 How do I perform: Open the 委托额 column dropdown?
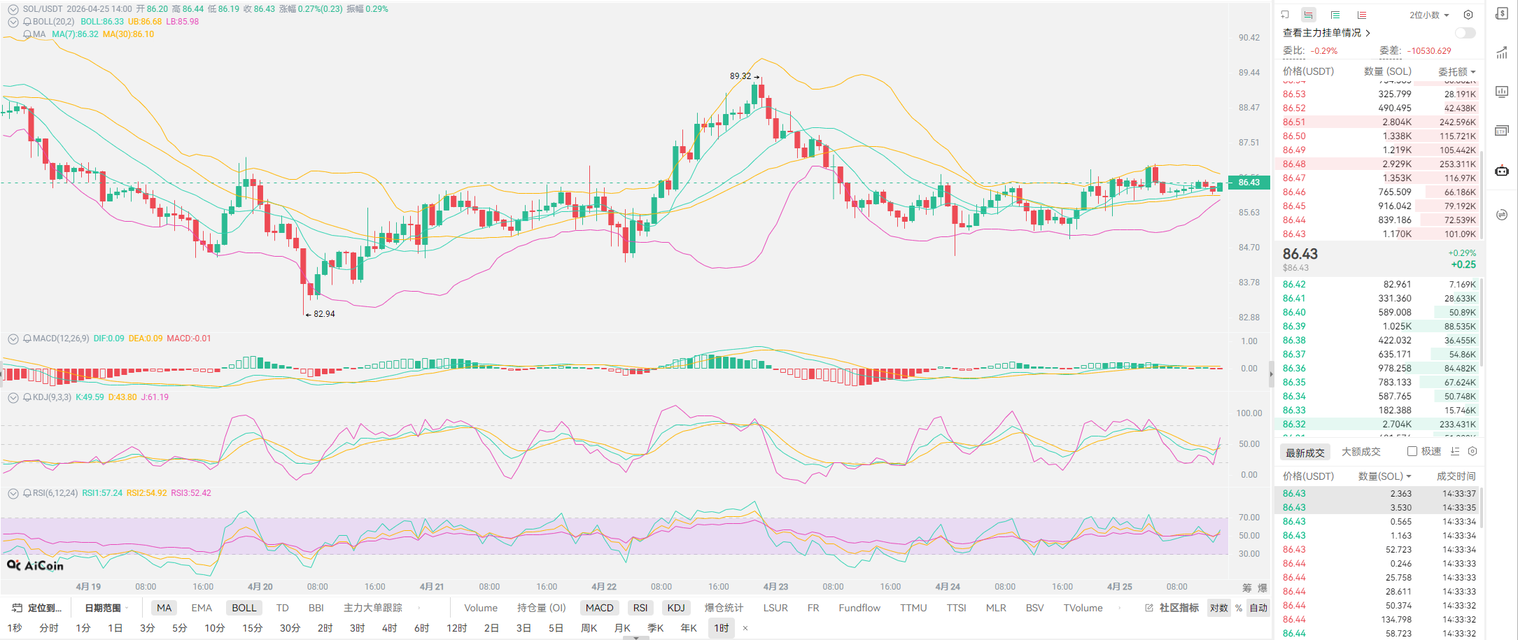1457,71
